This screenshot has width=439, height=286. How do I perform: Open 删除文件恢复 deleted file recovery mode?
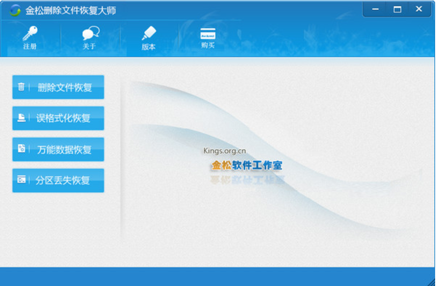[x=58, y=88]
